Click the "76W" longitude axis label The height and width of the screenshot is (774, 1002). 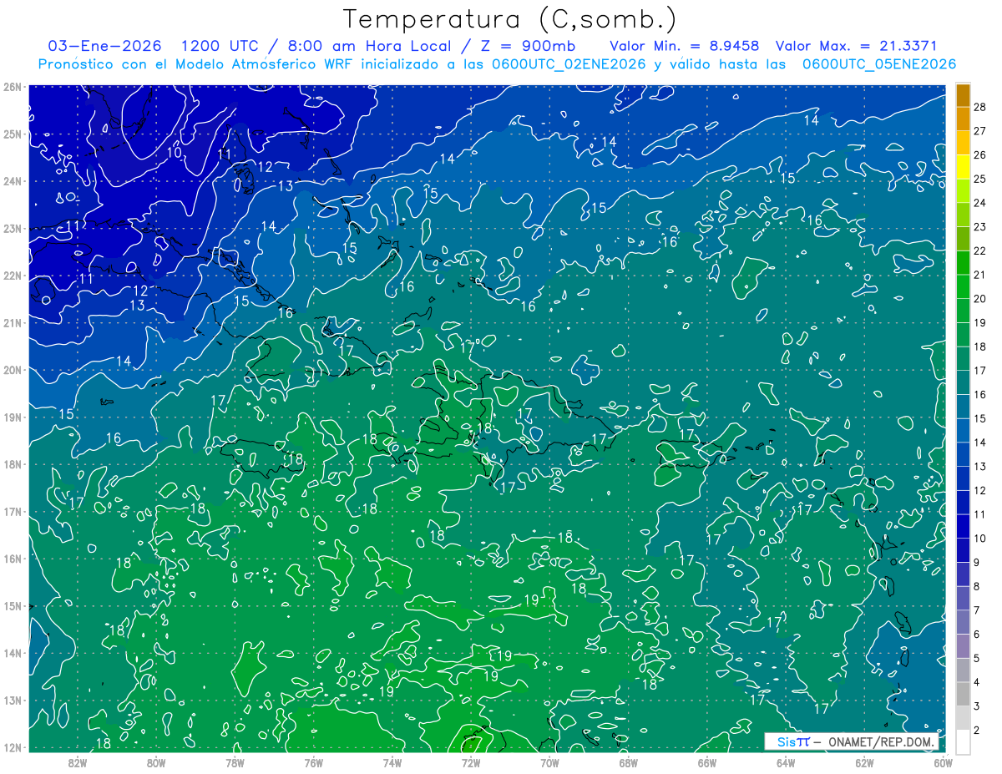click(x=314, y=762)
